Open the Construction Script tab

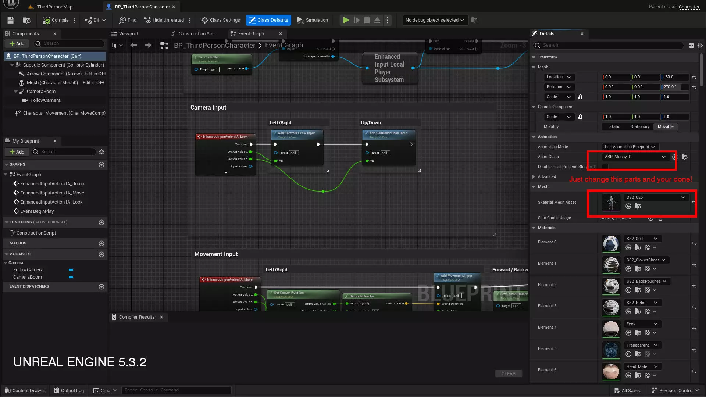pyautogui.click(x=197, y=33)
